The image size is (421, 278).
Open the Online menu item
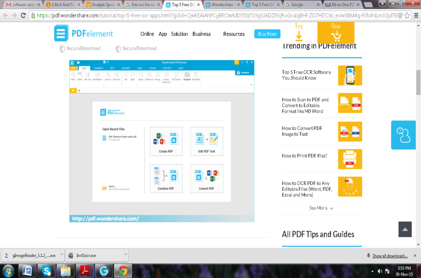[147, 34]
